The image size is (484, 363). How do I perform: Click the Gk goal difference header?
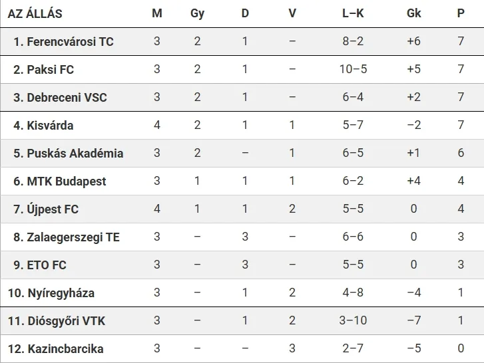[414, 13]
